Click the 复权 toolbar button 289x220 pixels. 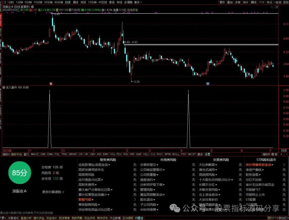point(222,2)
